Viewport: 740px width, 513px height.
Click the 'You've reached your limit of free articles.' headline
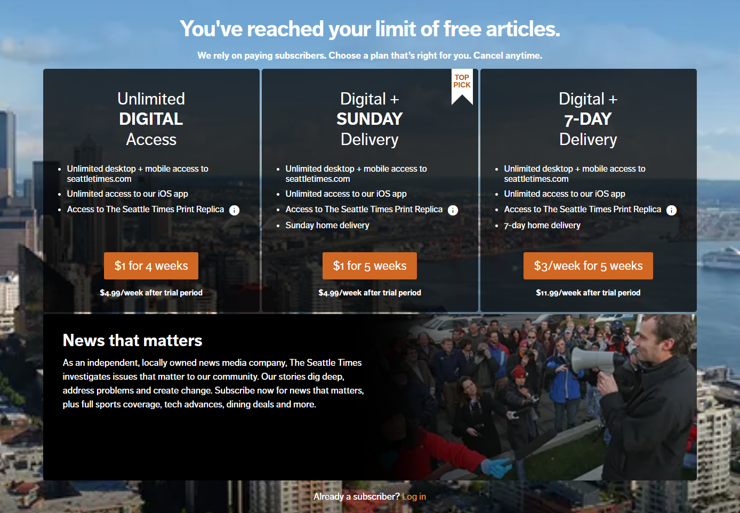370,29
